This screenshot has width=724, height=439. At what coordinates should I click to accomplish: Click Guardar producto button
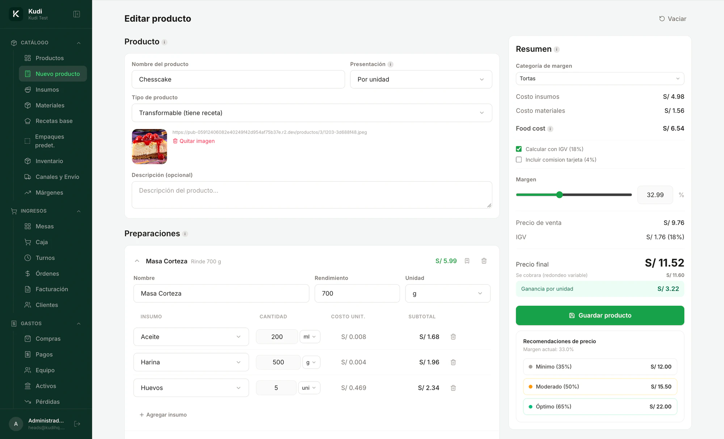point(600,315)
